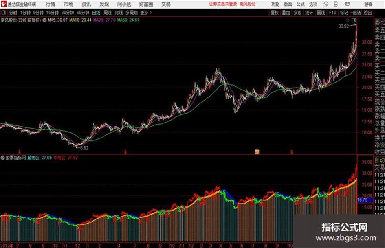
Task: Open the 版面 menu
Action: (288, 4)
